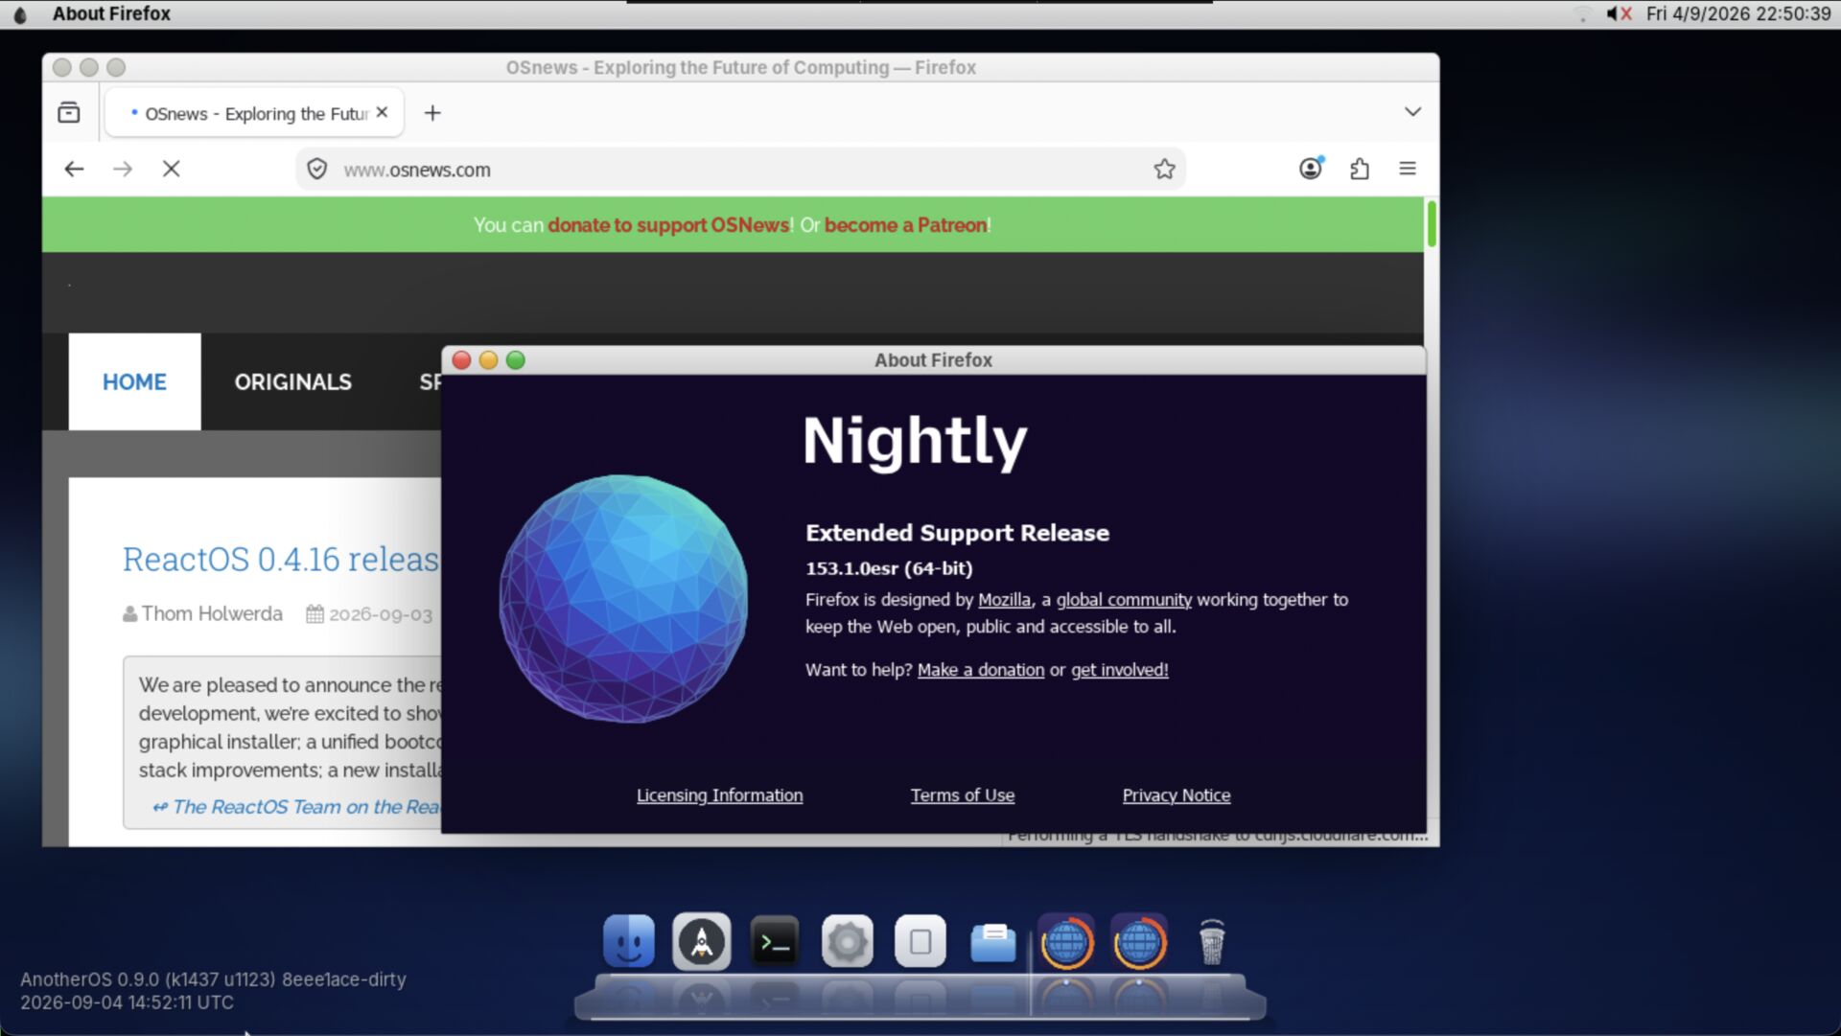Toggle the muted volume icon
Image resolution: width=1841 pixels, height=1036 pixels.
click(1619, 13)
